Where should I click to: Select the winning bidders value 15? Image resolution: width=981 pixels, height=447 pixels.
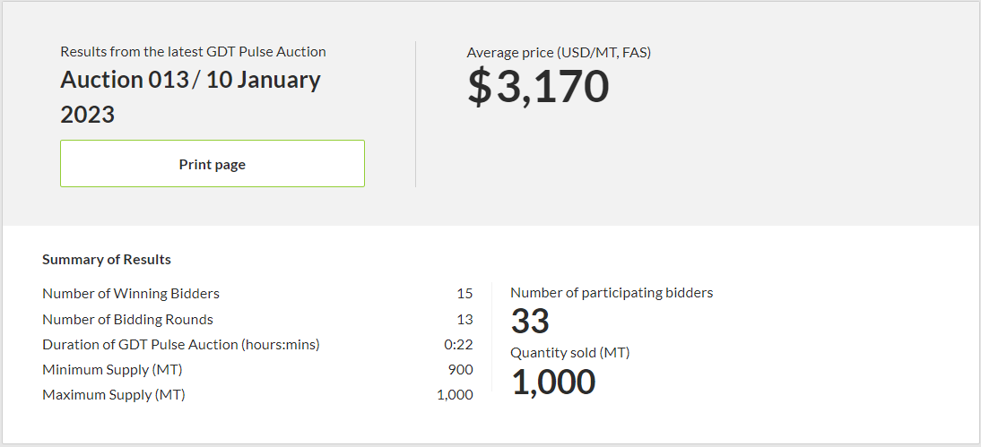click(x=464, y=294)
